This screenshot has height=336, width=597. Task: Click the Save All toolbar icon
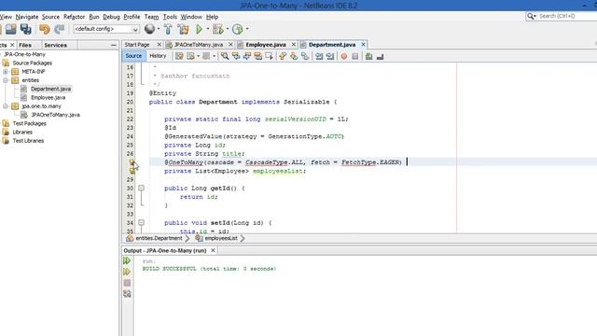coord(26,29)
